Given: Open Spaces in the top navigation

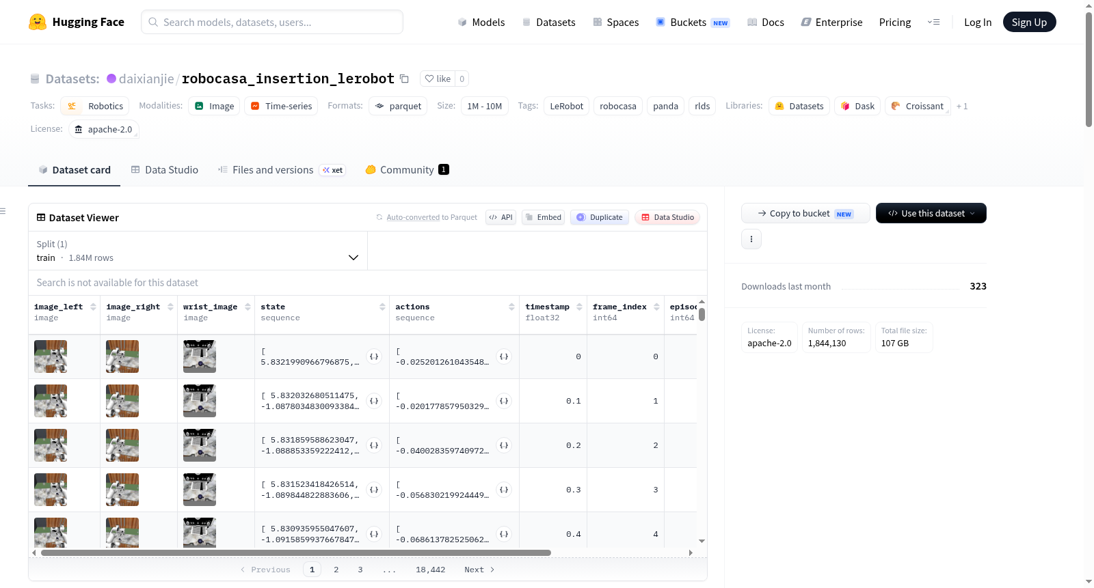Looking at the screenshot, I should (x=615, y=22).
